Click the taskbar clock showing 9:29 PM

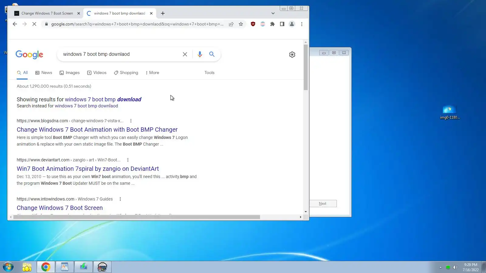[471, 267]
